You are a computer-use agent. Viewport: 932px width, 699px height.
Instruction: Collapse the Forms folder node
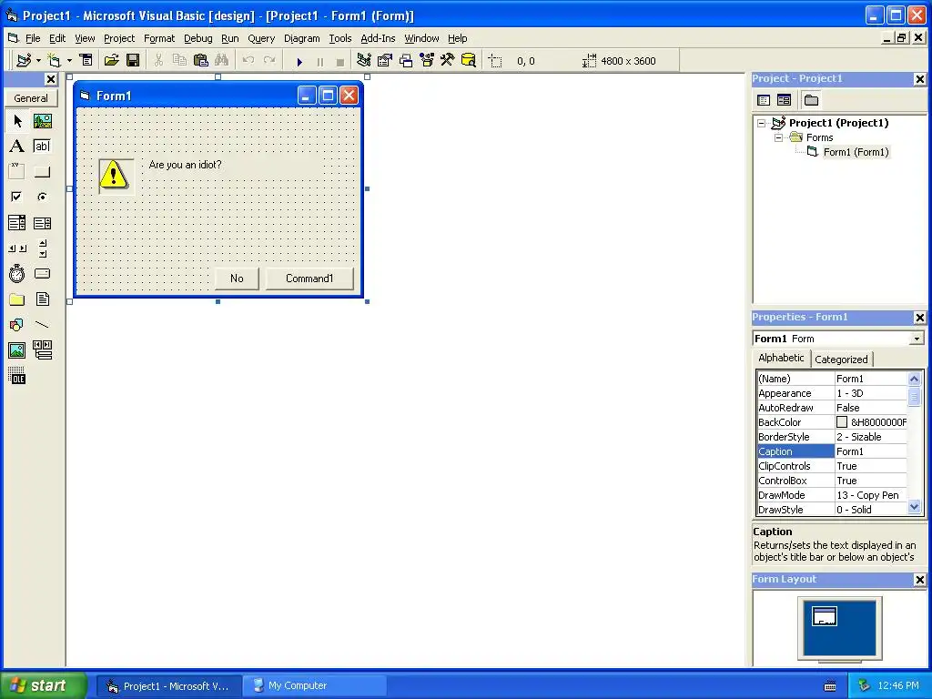pos(779,137)
